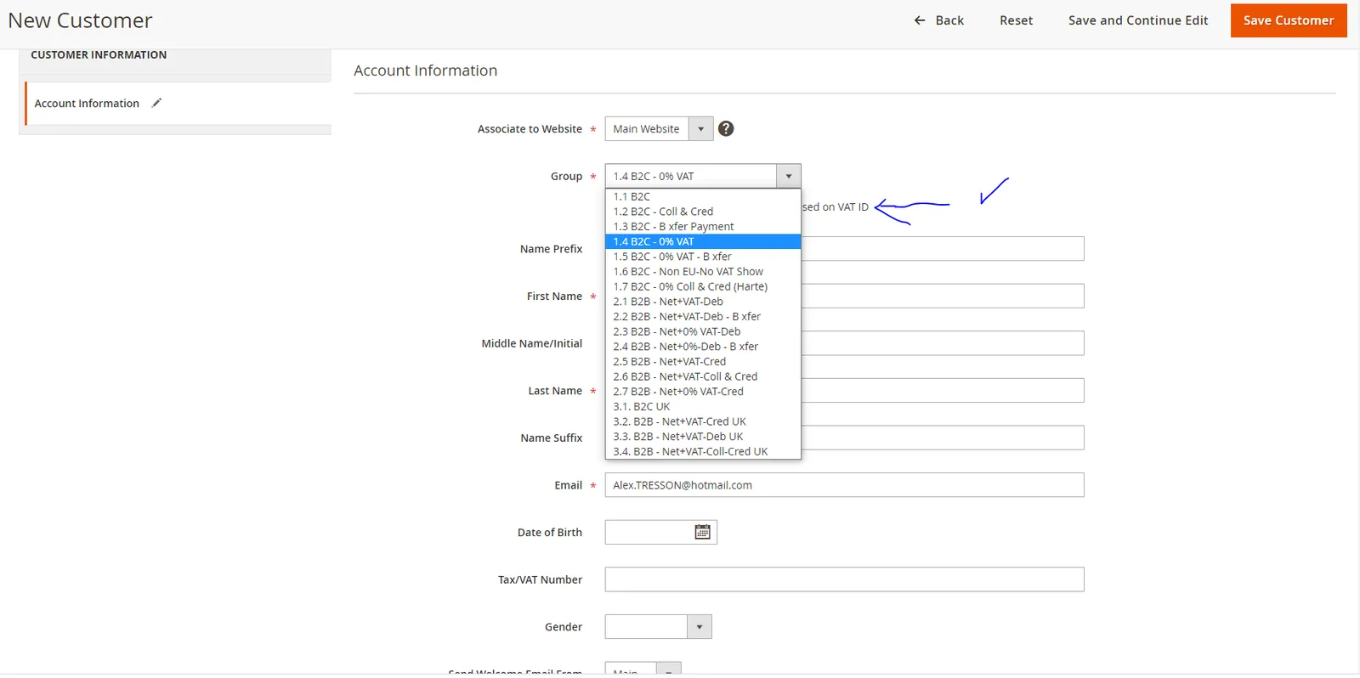Open the Gender dropdown

(x=658, y=627)
